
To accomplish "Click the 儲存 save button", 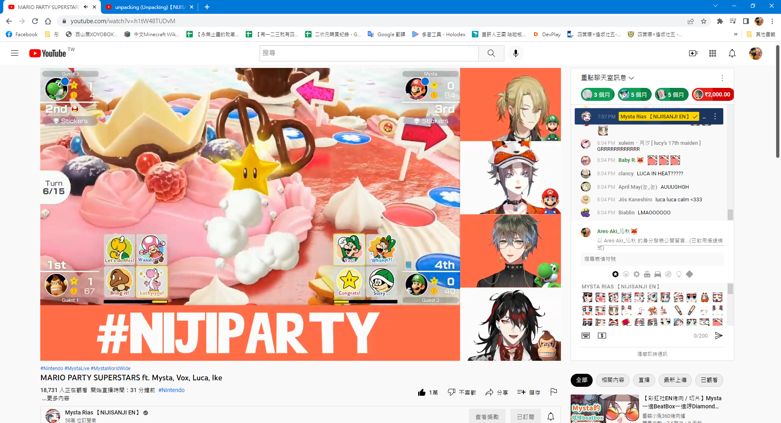I will 529,392.
